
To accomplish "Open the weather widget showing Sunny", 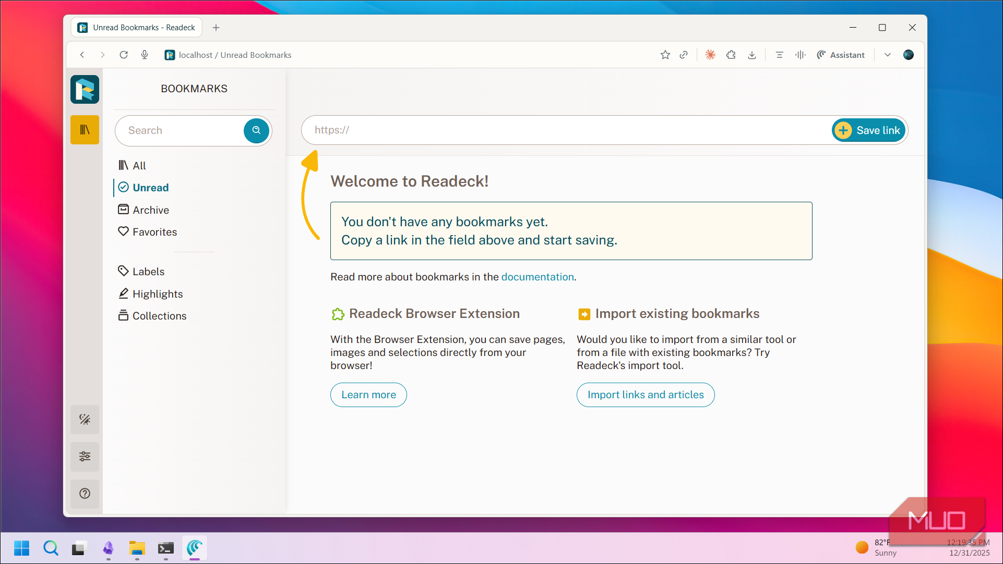I will click(876, 548).
